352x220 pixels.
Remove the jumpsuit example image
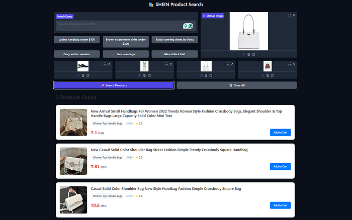171,64
